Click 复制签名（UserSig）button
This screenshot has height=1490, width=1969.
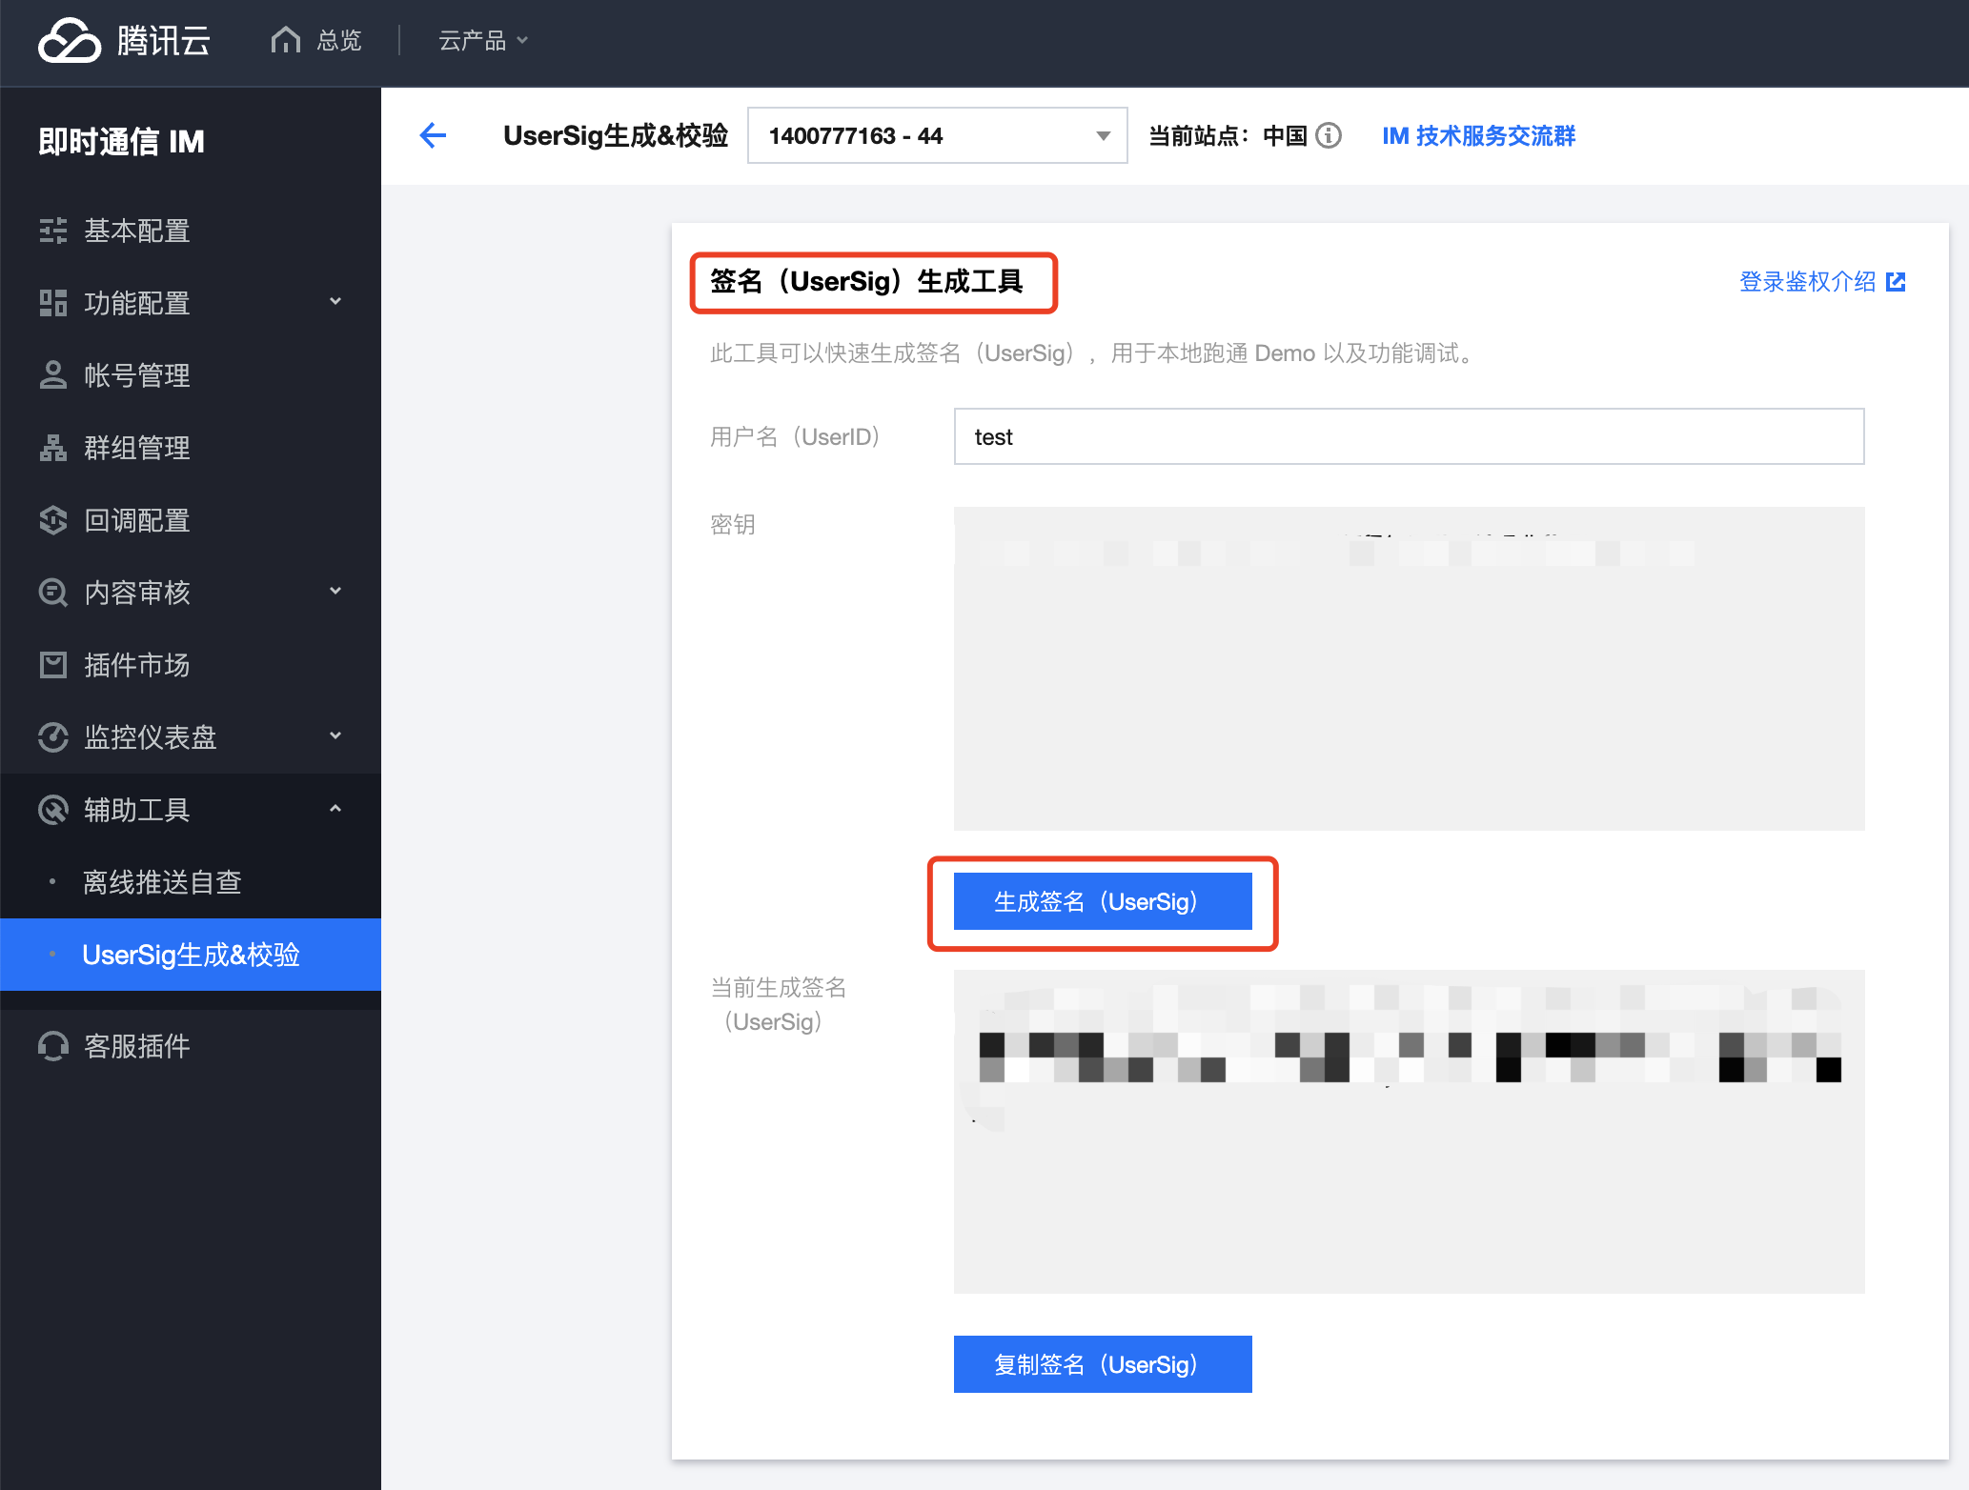pyautogui.click(x=1103, y=1364)
